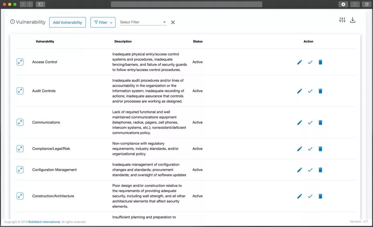Screen dimensions: 373x227
Task: Delete the Audit Controls vulnerability
Action: [x=320, y=91]
